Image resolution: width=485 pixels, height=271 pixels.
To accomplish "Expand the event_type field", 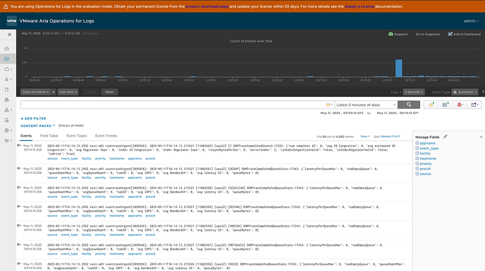I will point(417,148).
